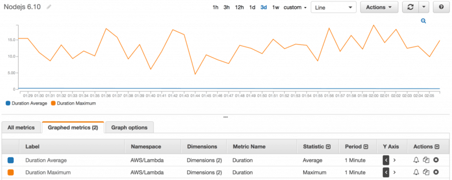Click the blue Duration Average color swatch

pyautogui.click(x=11, y=160)
